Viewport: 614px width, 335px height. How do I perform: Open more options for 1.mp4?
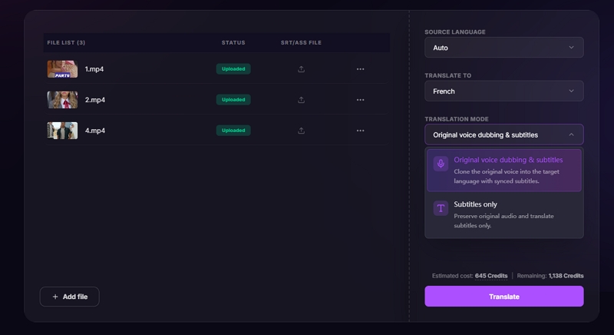(360, 69)
